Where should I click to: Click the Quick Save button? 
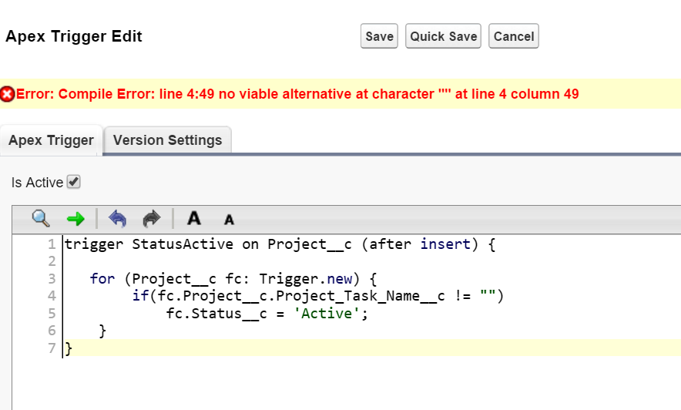tap(444, 36)
